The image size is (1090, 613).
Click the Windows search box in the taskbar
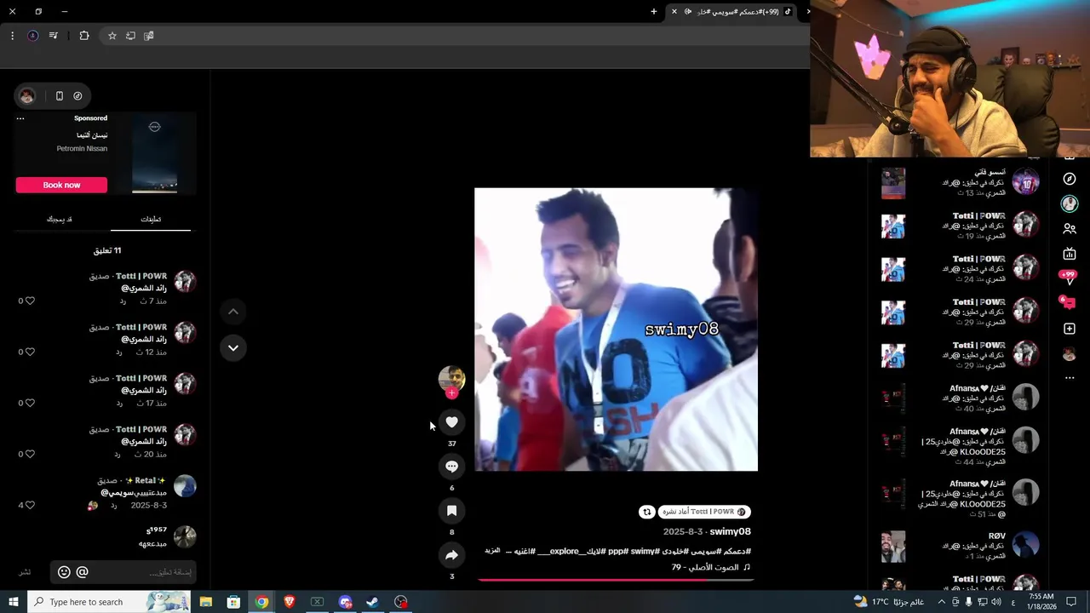(x=111, y=602)
